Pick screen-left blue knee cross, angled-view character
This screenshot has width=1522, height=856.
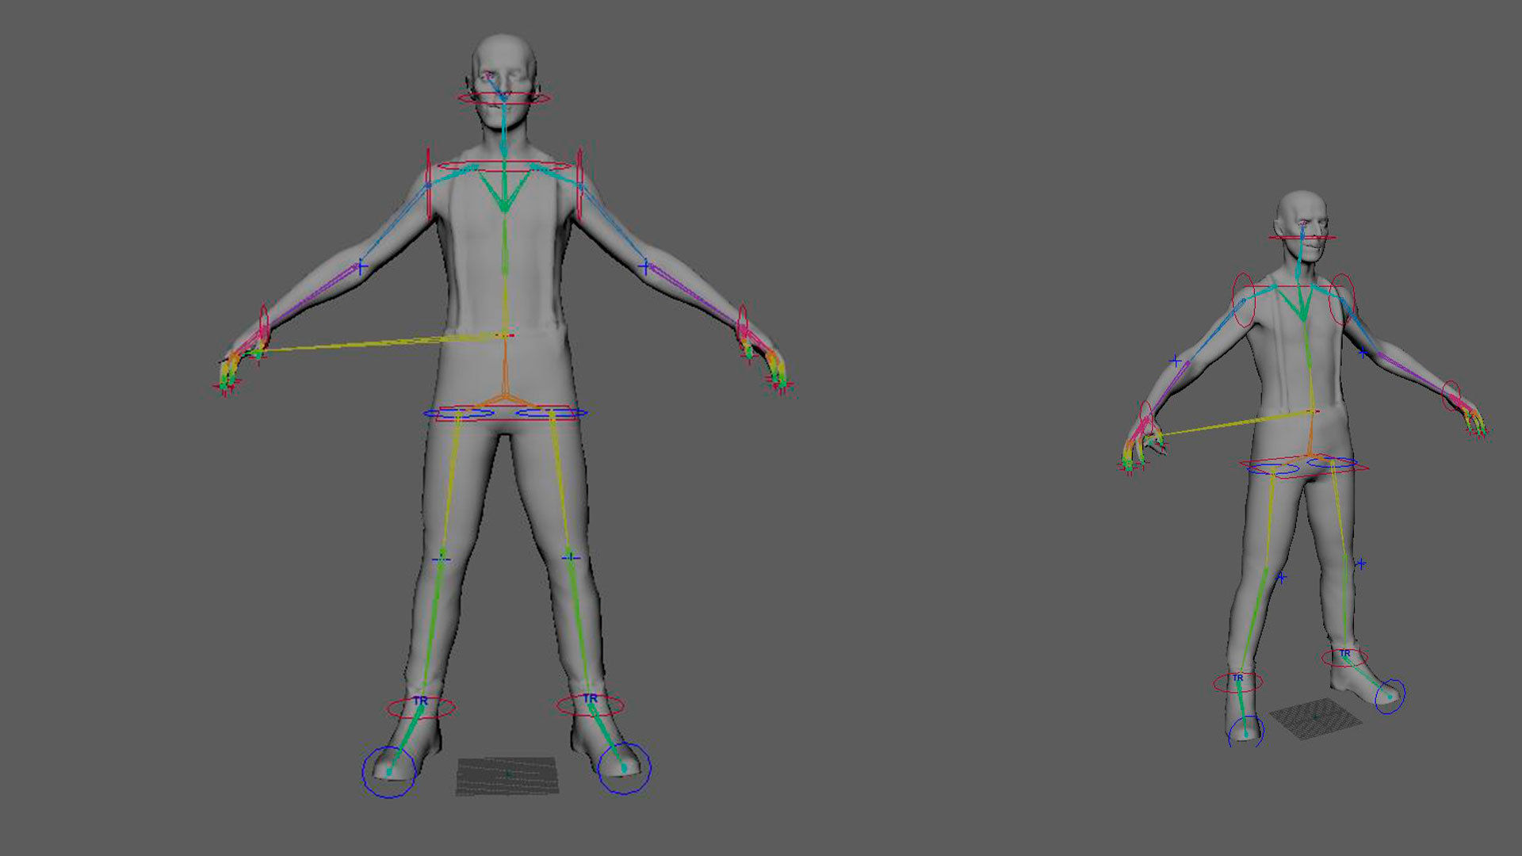[x=1281, y=578]
